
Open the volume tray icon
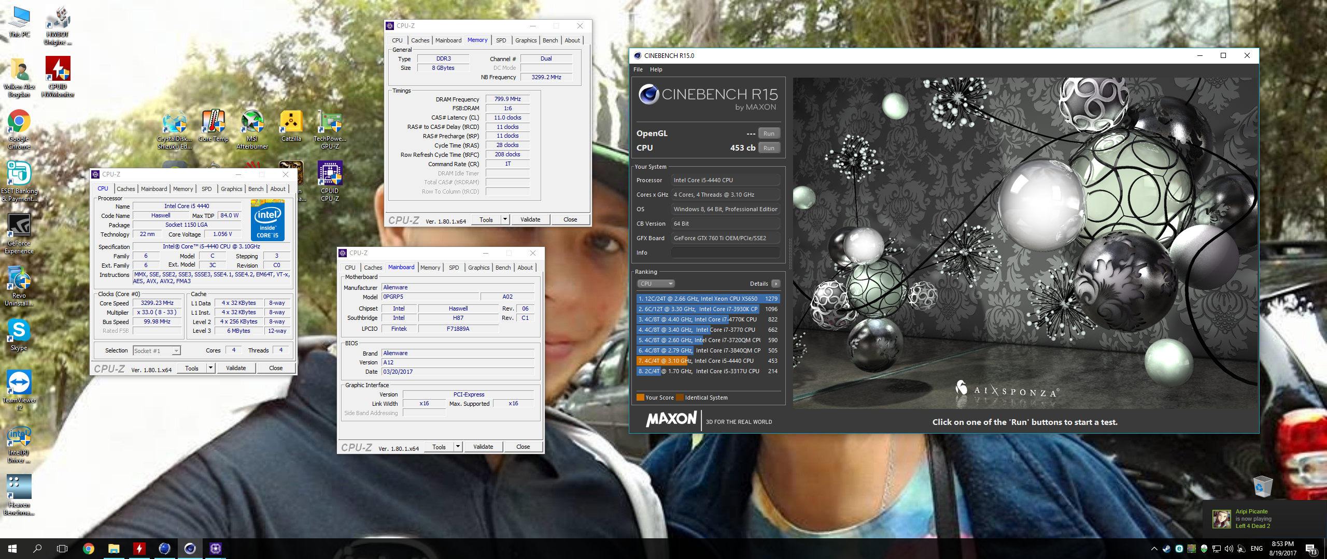click(x=1229, y=548)
